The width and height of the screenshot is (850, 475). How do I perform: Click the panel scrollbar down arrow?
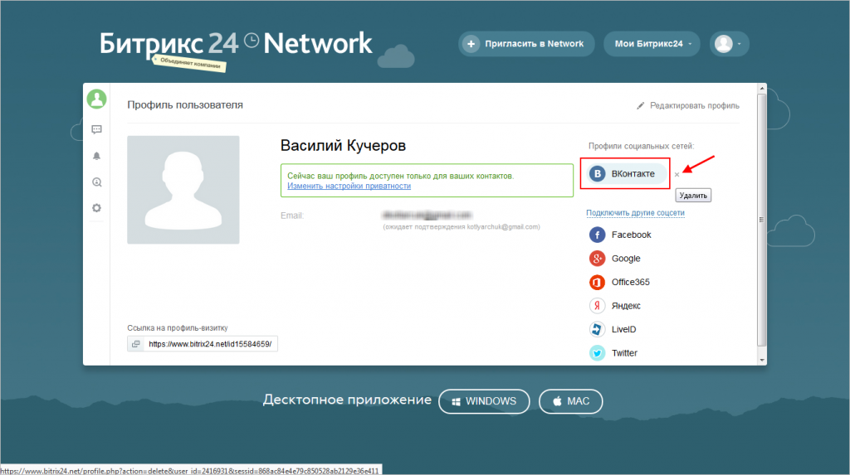tap(762, 360)
